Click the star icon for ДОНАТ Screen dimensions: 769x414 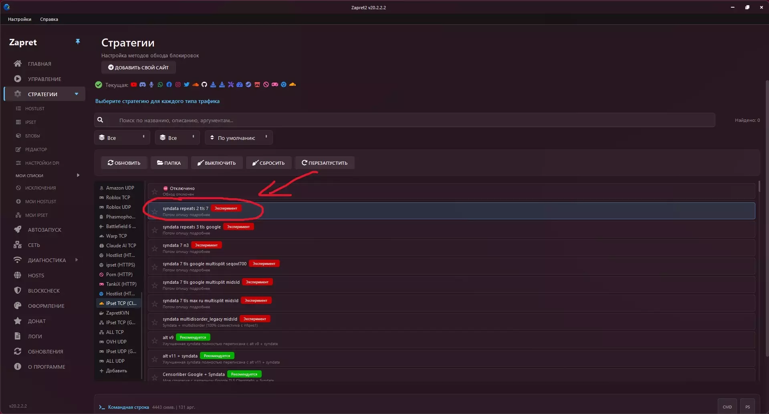click(18, 321)
